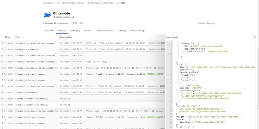Screen dimensions: 259x129
Task: Click up arrow on 21:03:54 Successfully processed row
Action: point(2,43)
